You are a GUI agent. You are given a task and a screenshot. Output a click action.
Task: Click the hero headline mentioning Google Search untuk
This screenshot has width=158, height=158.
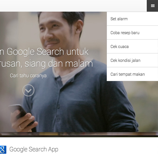tap(46, 58)
